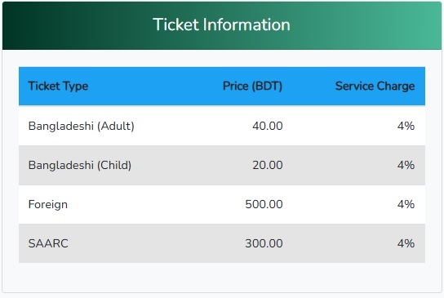
Task: Click the 300.00 price cell
Action: pos(264,243)
